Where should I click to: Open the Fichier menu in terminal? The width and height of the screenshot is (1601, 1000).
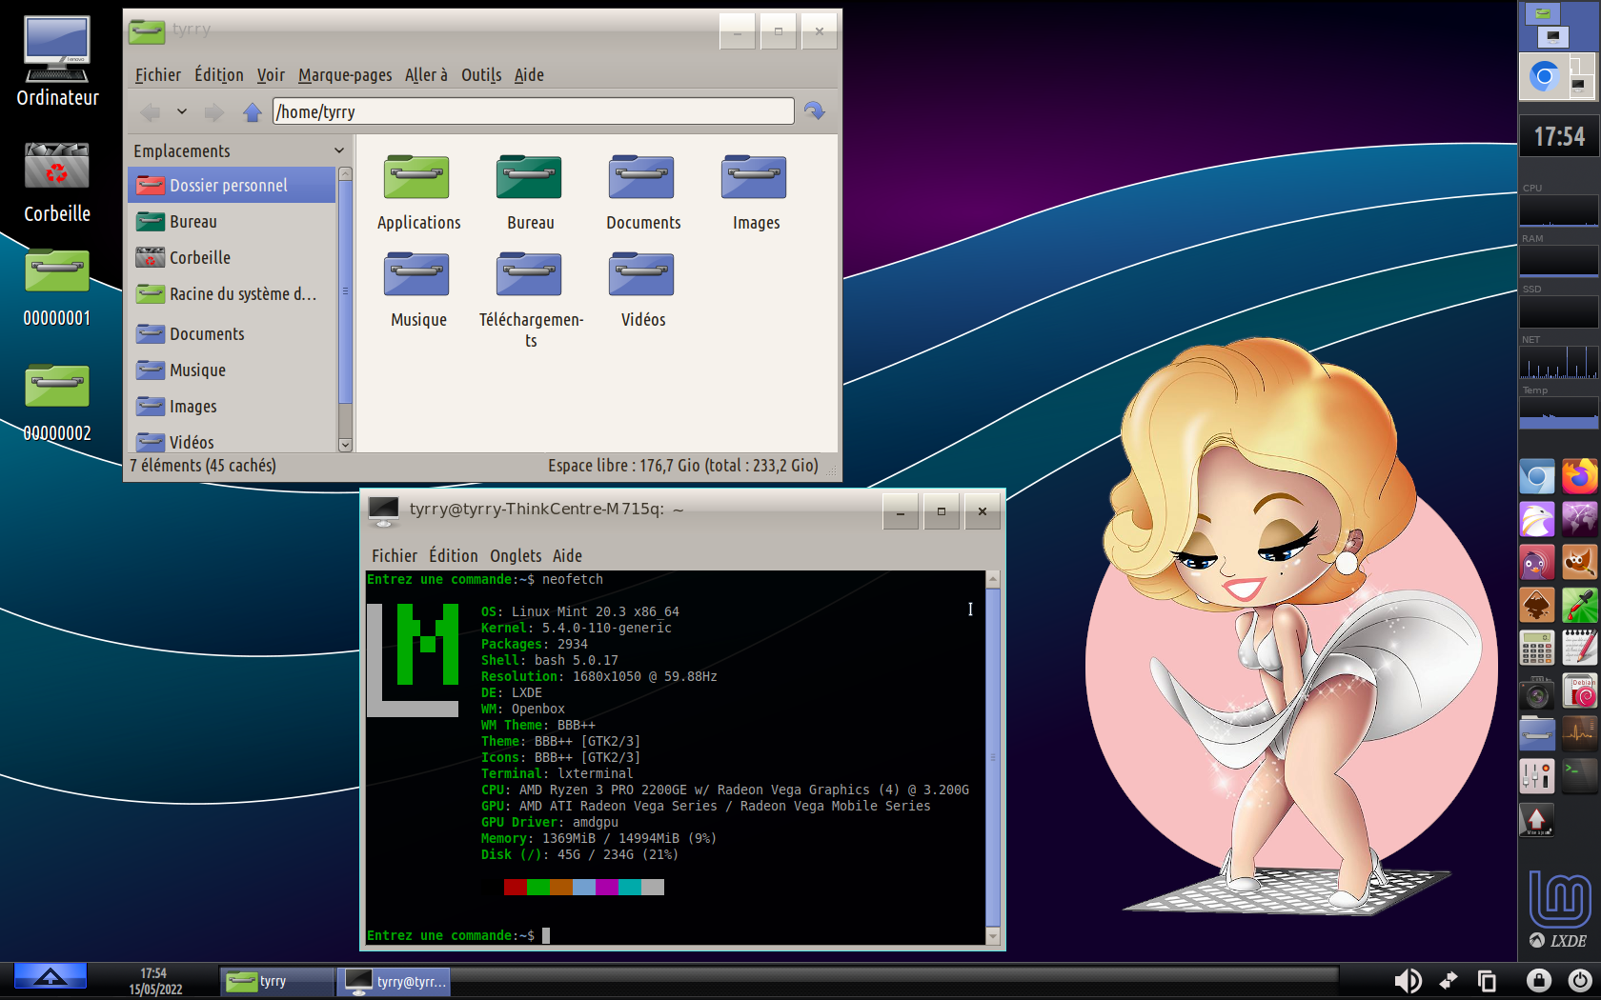point(395,555)
